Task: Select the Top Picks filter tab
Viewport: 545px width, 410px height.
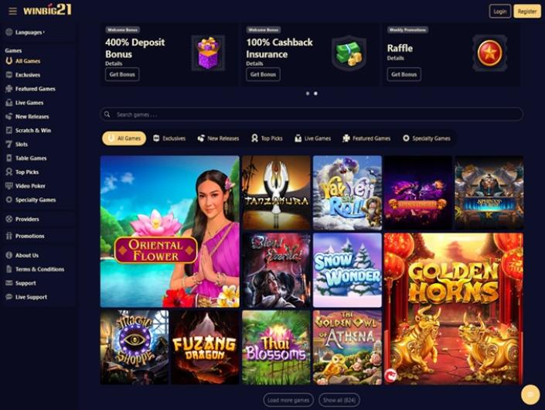Action: click(267, 138)
